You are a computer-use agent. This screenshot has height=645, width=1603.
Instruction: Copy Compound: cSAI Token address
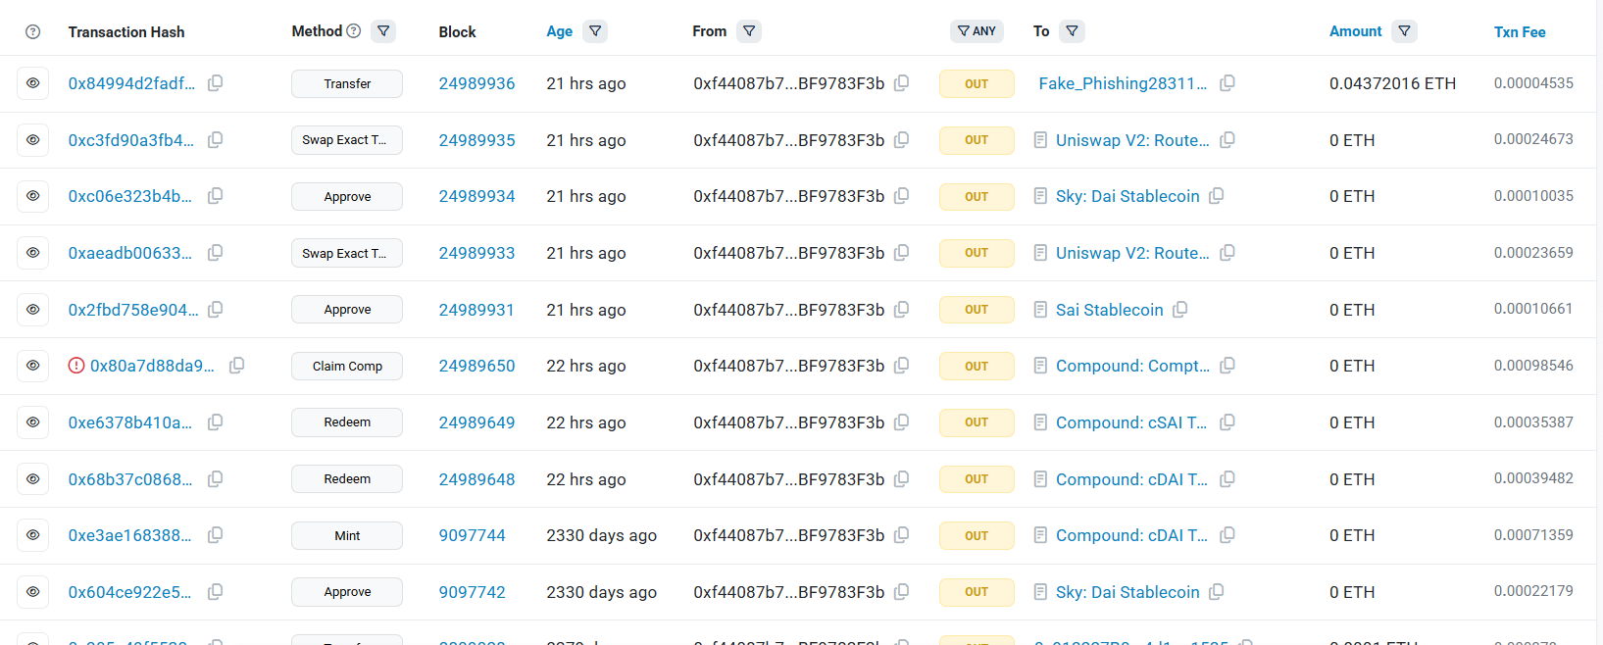(1227, 422)
